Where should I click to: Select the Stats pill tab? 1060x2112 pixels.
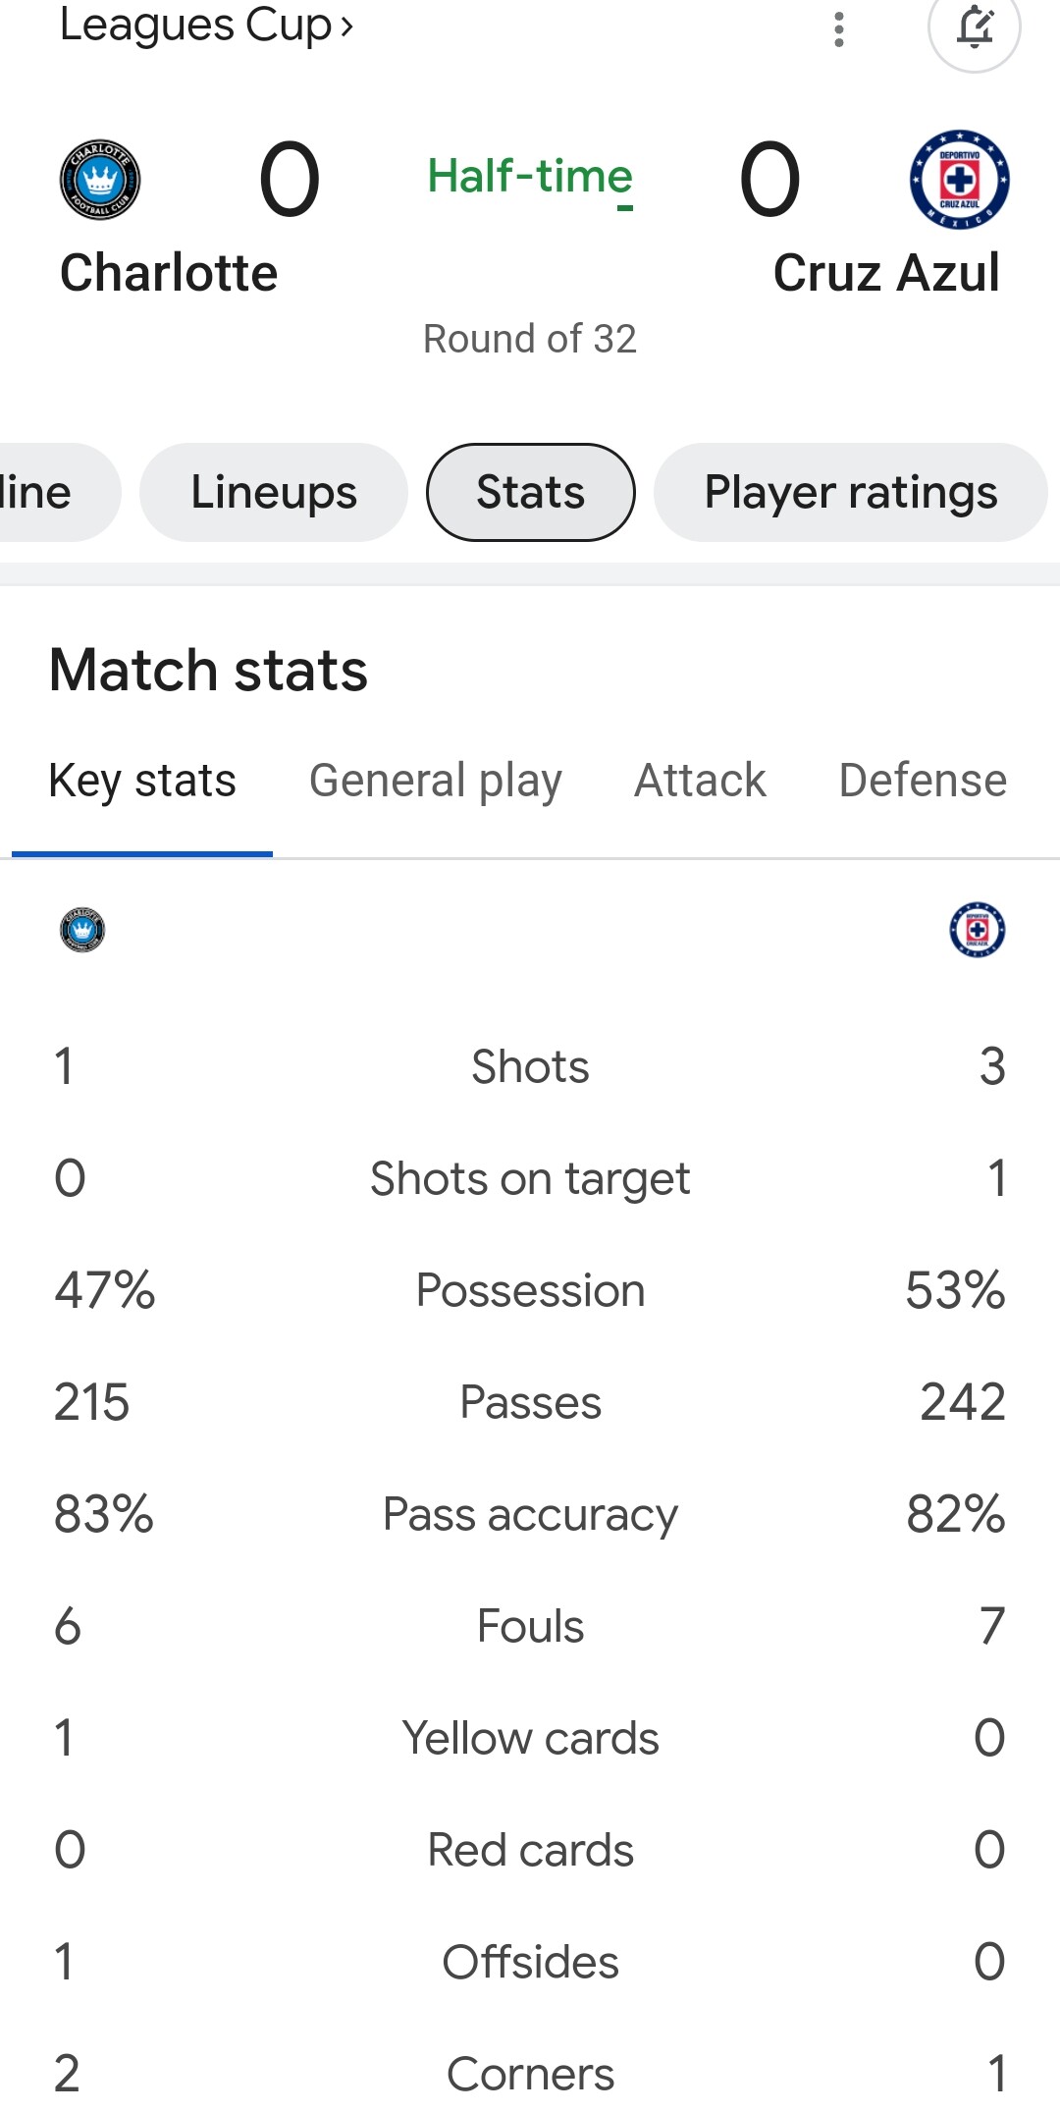point(530,492)
